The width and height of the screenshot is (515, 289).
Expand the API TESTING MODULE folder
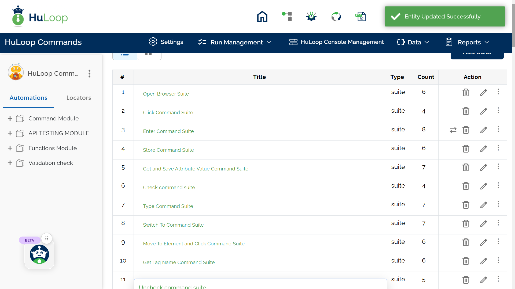pyautogui.click(x=10, y=133)
